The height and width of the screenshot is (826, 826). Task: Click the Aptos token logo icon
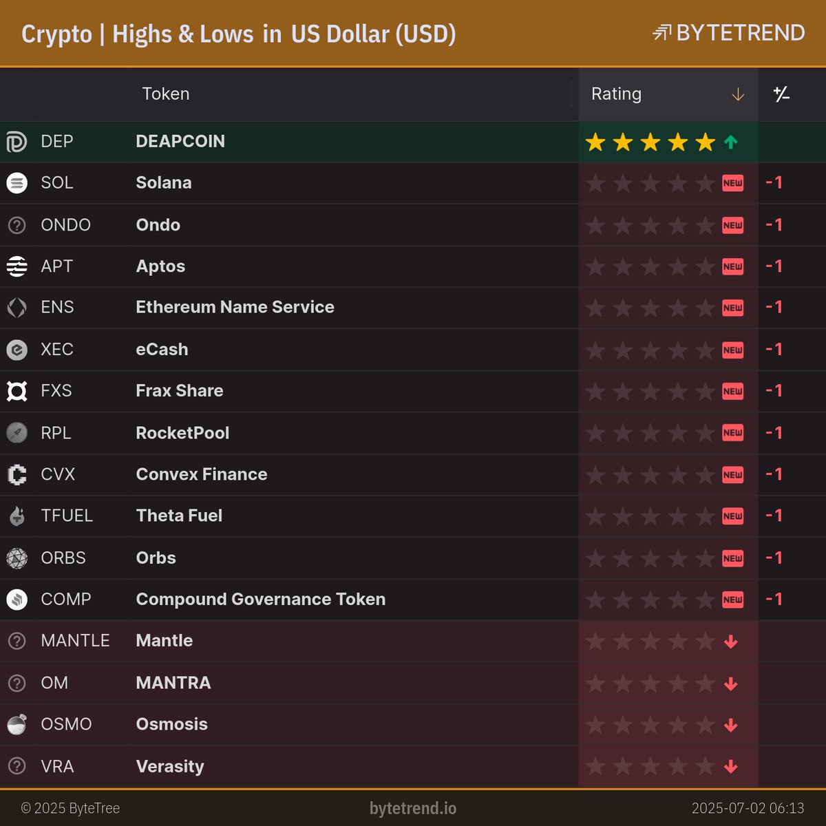coord(17,266)
